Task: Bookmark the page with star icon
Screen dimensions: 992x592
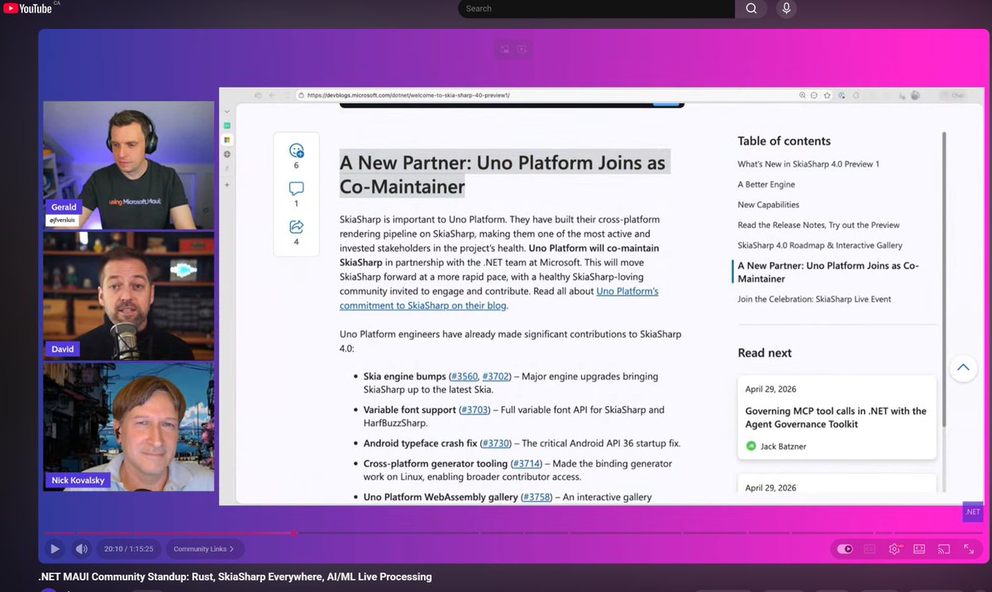Action: coord(827,95)
